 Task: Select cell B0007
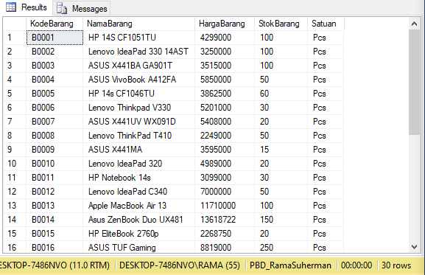[x=55, y=122]
